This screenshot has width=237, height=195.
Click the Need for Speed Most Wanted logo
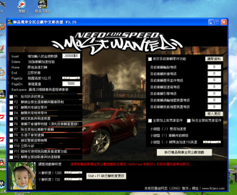[x=117, y=43]
